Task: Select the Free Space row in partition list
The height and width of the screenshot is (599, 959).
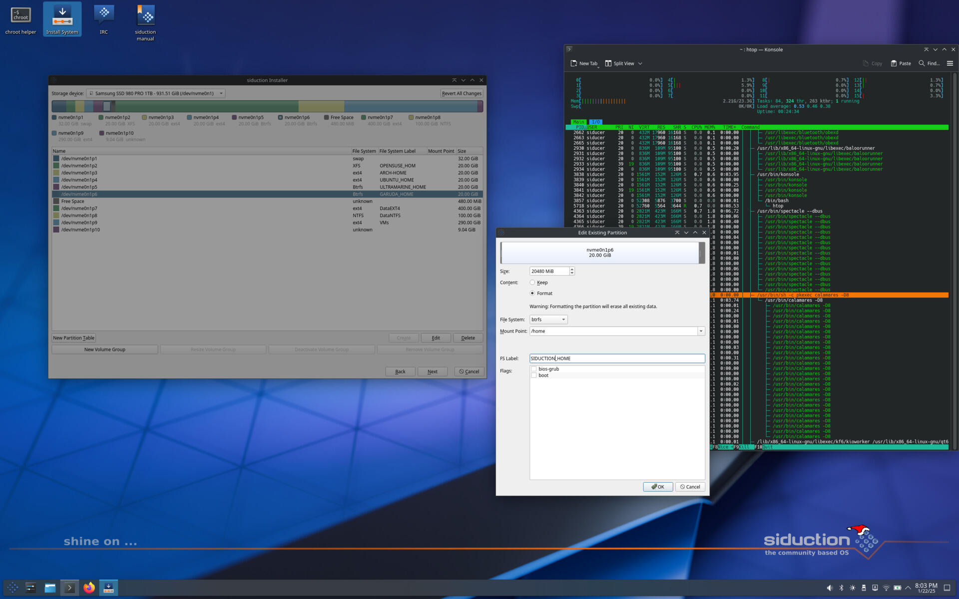Action: click(267, 201)
